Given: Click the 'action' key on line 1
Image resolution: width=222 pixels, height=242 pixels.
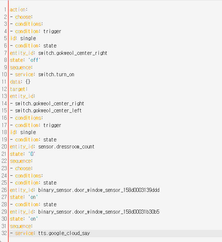Looking at the screenshot, I should (18, 10).
